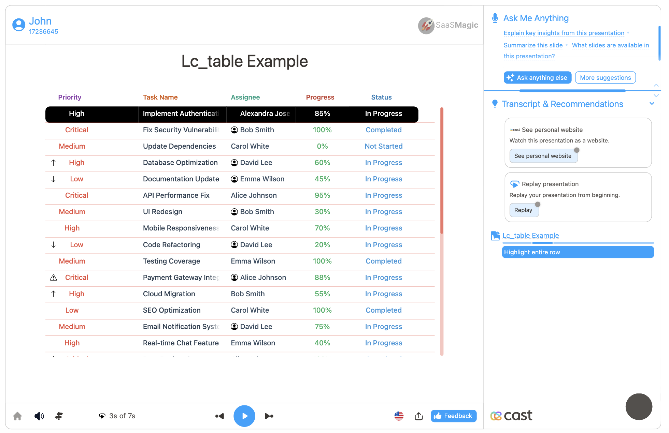Viewport: 669px width, 433px height.
Task: Click the Feedback button
Action: 453,416
